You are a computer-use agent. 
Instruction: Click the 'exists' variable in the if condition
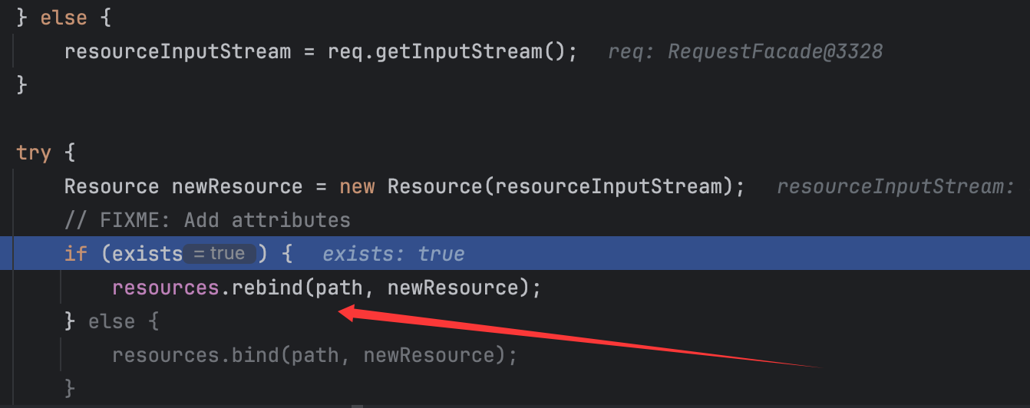click(x=147, y=254)
